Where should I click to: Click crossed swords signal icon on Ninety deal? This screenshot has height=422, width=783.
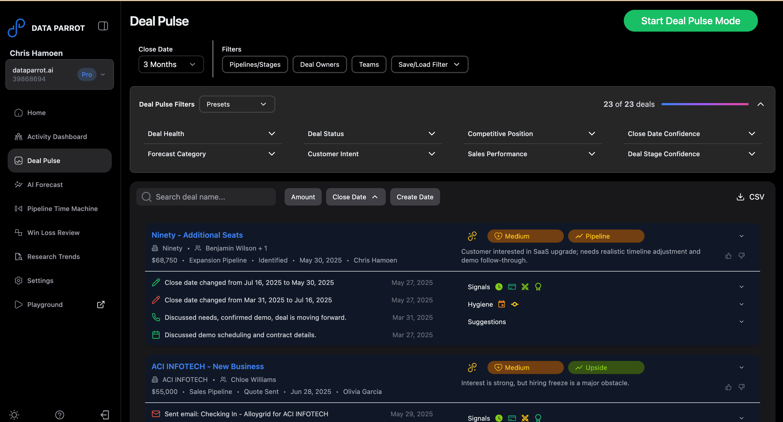coord(525,287)
